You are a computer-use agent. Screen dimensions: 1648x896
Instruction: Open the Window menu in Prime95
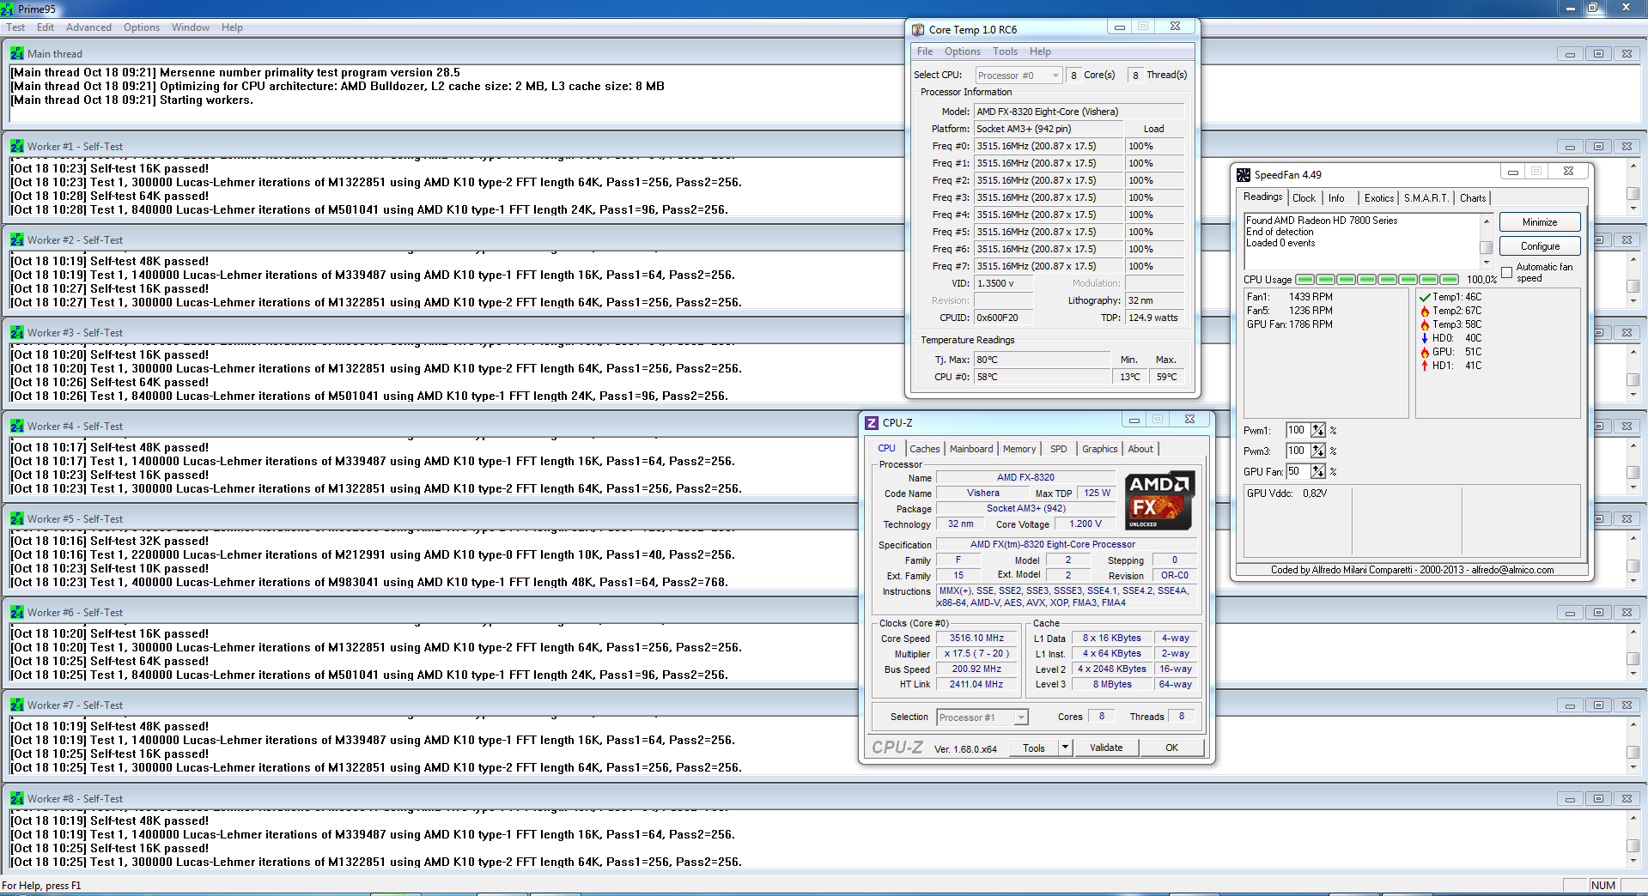tap(191, 27)
